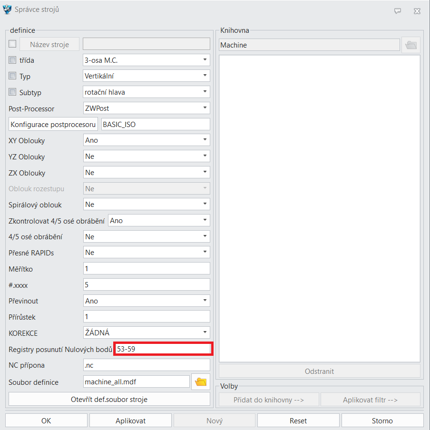Viewport: 430px width, 430px height.
Task: Close the Správce strojů dialog
Action: pyautogui.click(x=417, y=11)
